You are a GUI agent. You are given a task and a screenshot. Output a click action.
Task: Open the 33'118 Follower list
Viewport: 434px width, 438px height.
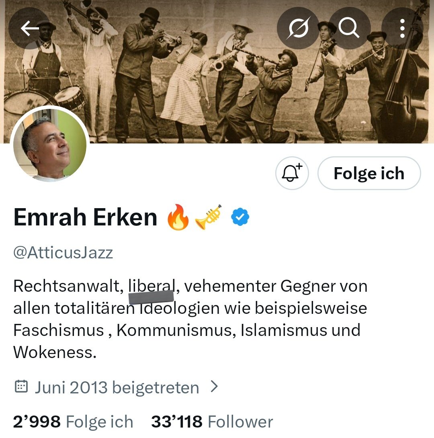212,422
